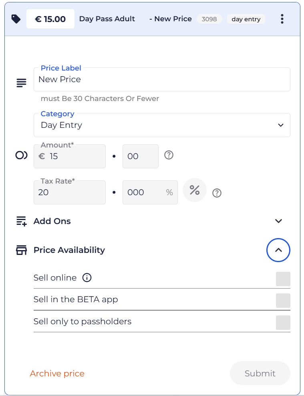Viewport: 304px width, 396px height.
Task: Click the Tax Rate help question mark icon
Action: pyautogui.click(x=217, y=193)
